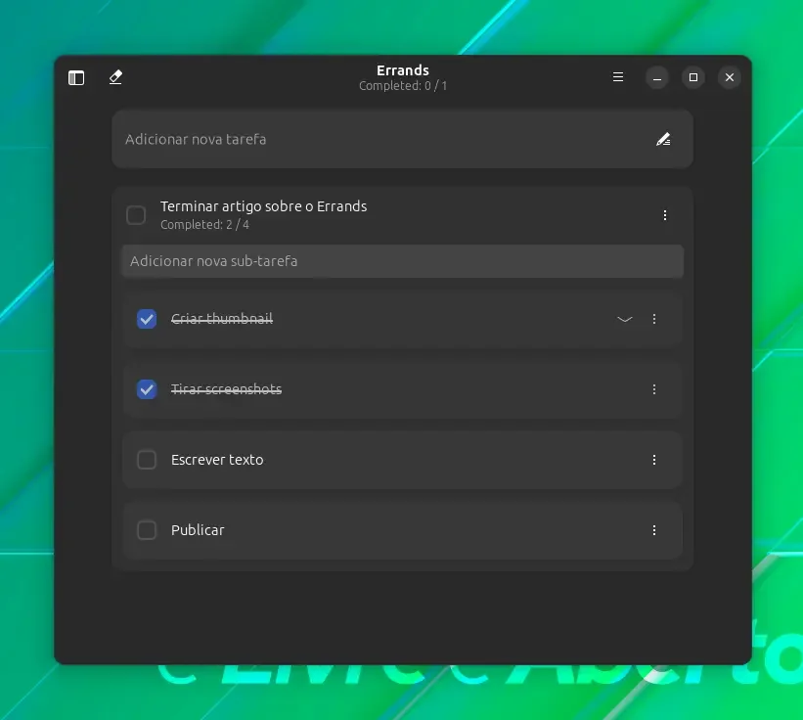
Task: Click the Escrever texto task label
Action: tap(217, 460)
